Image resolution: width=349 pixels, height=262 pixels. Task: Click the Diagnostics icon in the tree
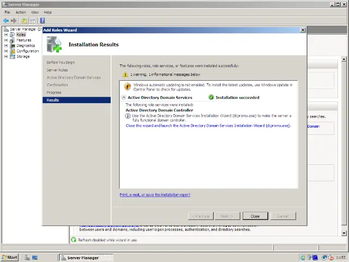coord(13,45)
